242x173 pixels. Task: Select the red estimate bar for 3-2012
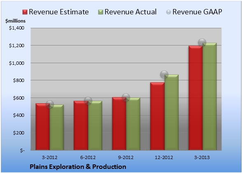(43, 127)
